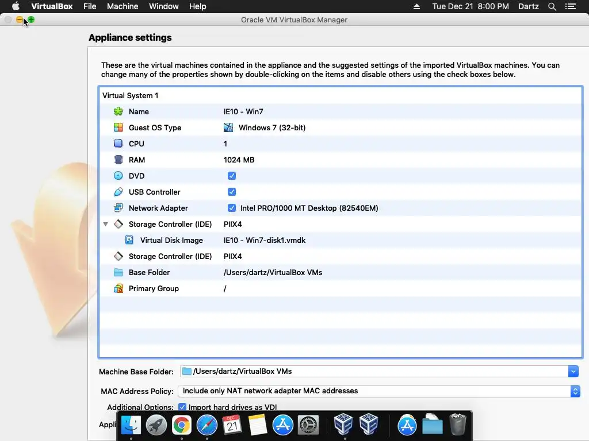Viewport: 589px width, 441px height.
Task: Open the VirtualBox application menu
Action: [52, 6]
